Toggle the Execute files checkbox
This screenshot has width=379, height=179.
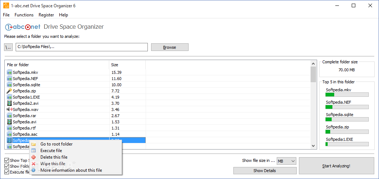click(x=7, y=172)
